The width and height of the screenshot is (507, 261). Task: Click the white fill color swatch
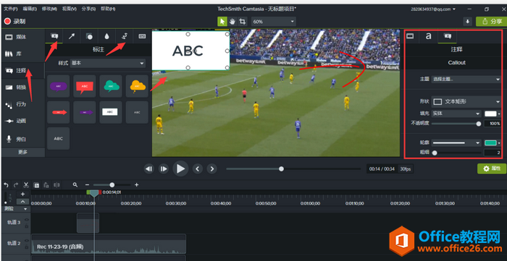(x=490, y=114)
